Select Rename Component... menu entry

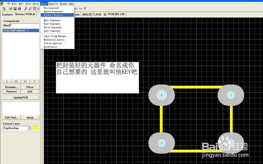57,15
